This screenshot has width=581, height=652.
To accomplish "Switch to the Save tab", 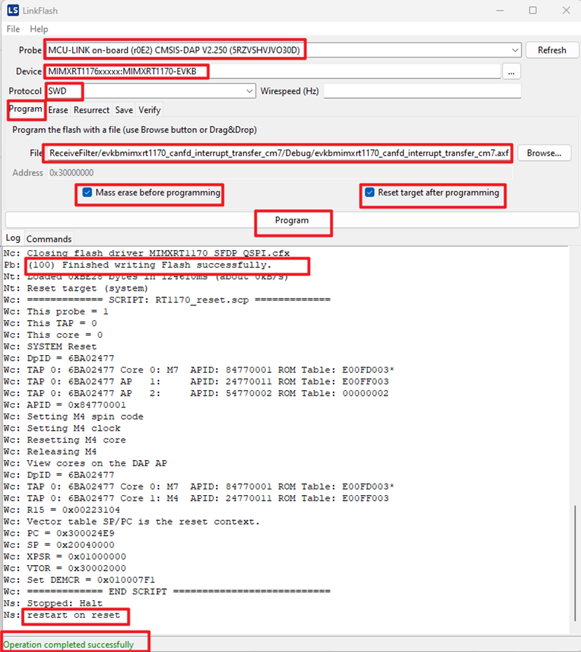I will coord(124,110).
